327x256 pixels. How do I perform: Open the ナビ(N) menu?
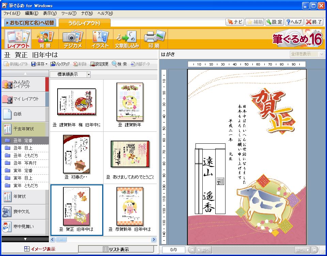click(87, 13)
